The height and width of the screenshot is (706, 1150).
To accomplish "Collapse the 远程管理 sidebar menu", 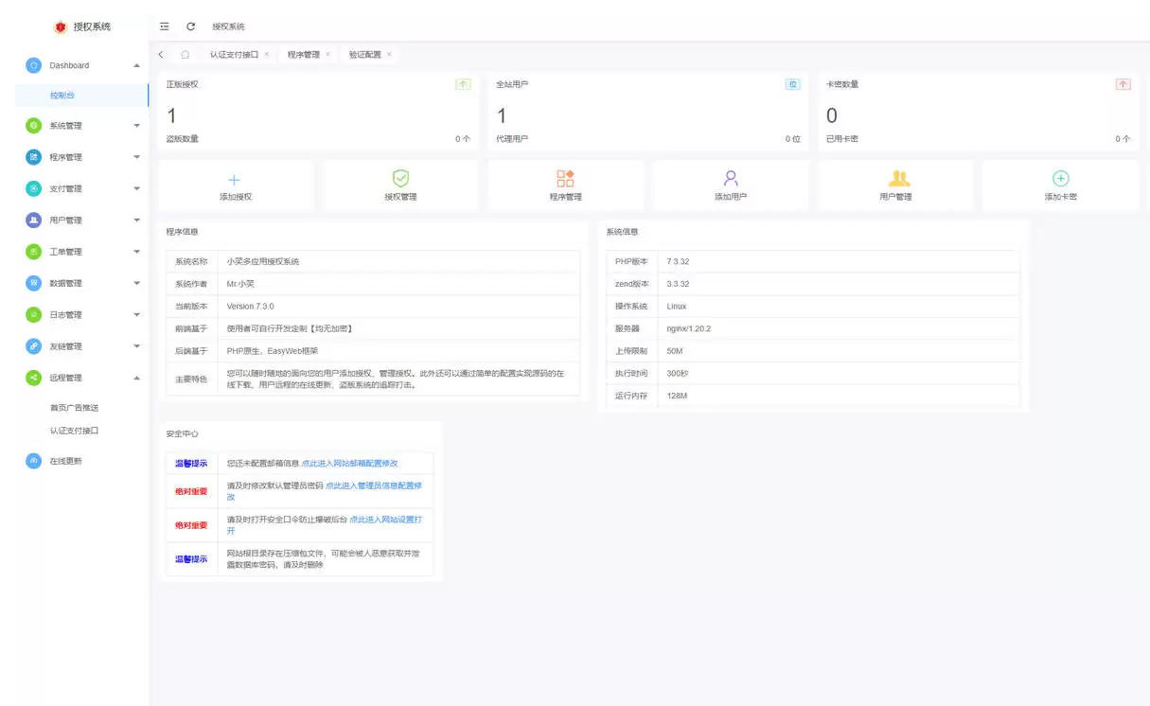I will pos(134,377).
